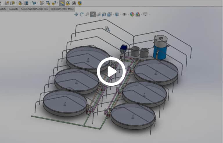Switch to SOLIDWORKS Add-Ins tab
Screen dimensions: 223x143
(x=34, y=9)
